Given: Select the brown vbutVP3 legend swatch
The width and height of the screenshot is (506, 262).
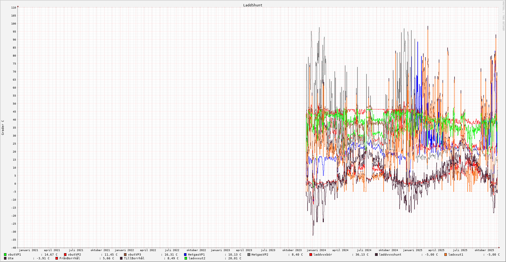Looking at the screenshot, I should pos(125,255).
